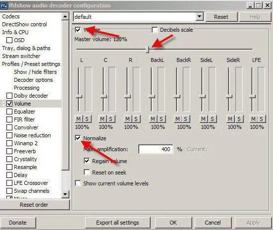Viewport: 273px width, 230px height.
Task: Open DirectShow control settings
Action: (24, 24)
